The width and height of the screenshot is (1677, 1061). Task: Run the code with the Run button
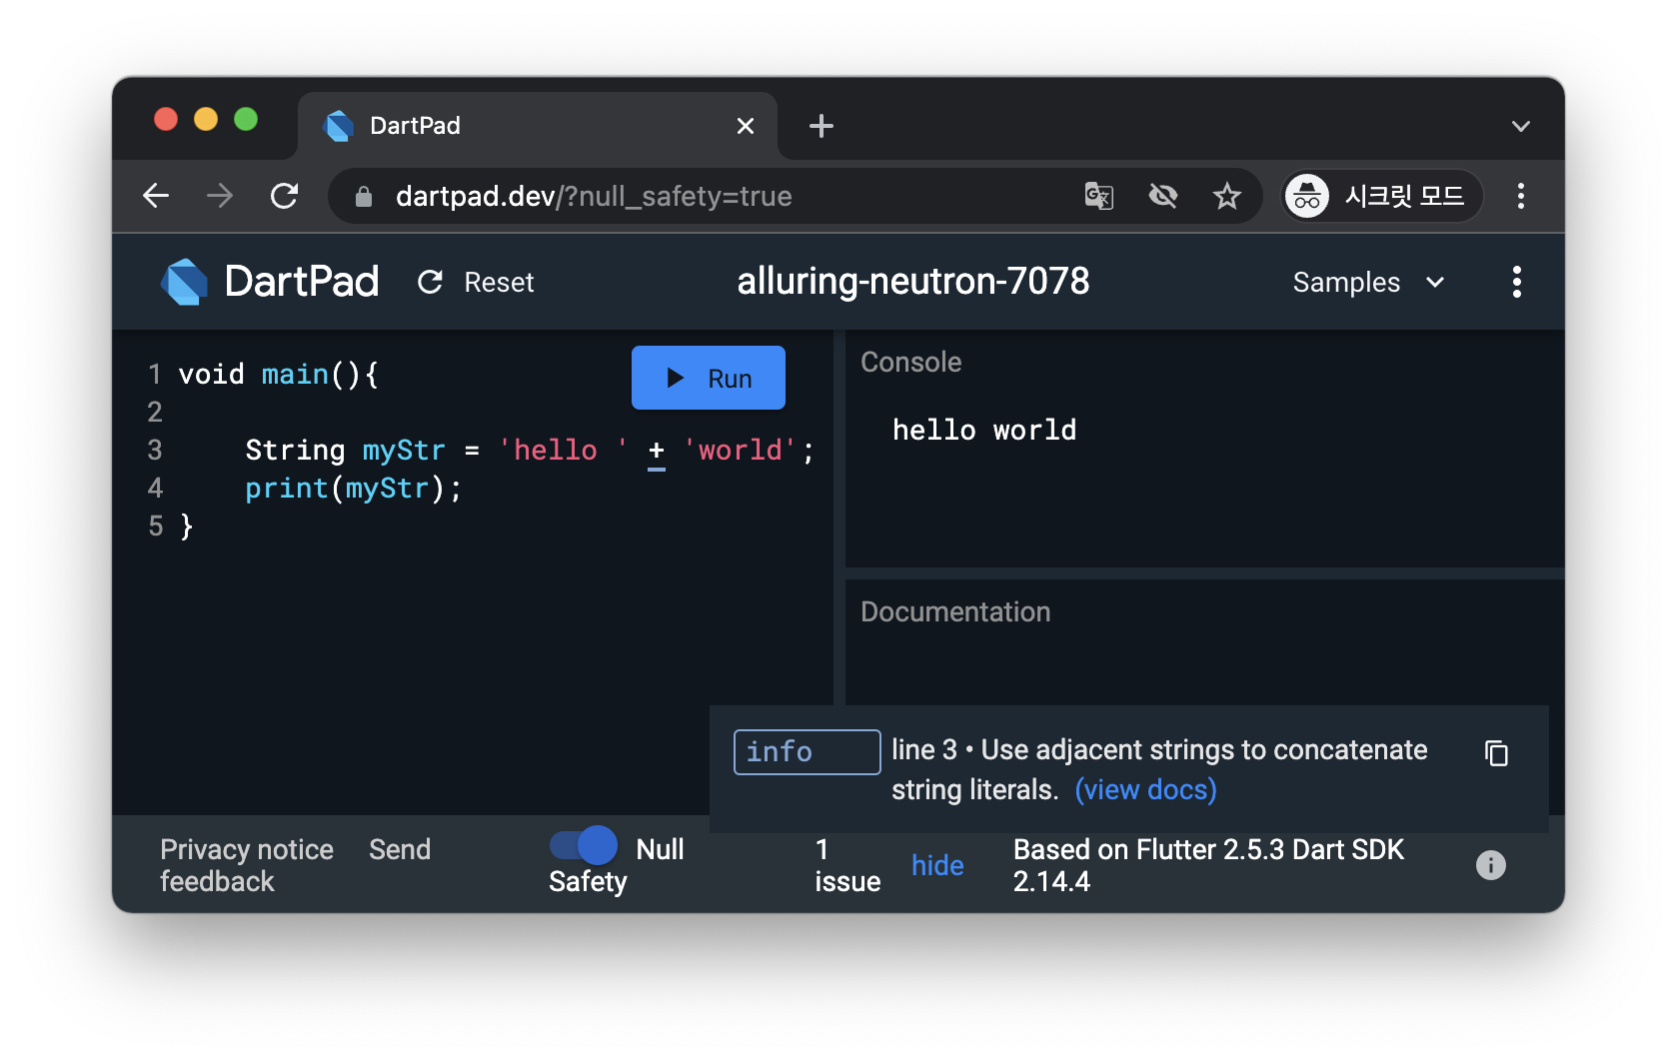[709, 378]
